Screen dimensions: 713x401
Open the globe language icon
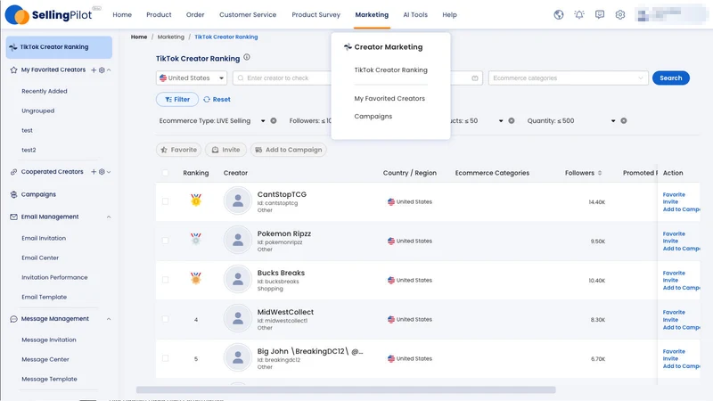tap(559, 14)
